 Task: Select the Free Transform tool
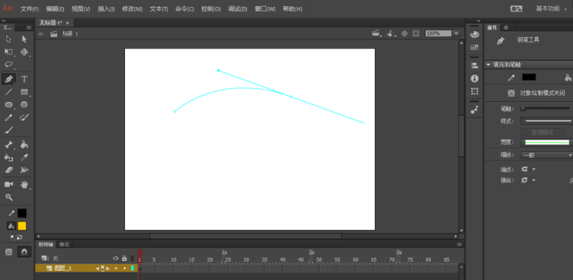click(x=9, y=52)
